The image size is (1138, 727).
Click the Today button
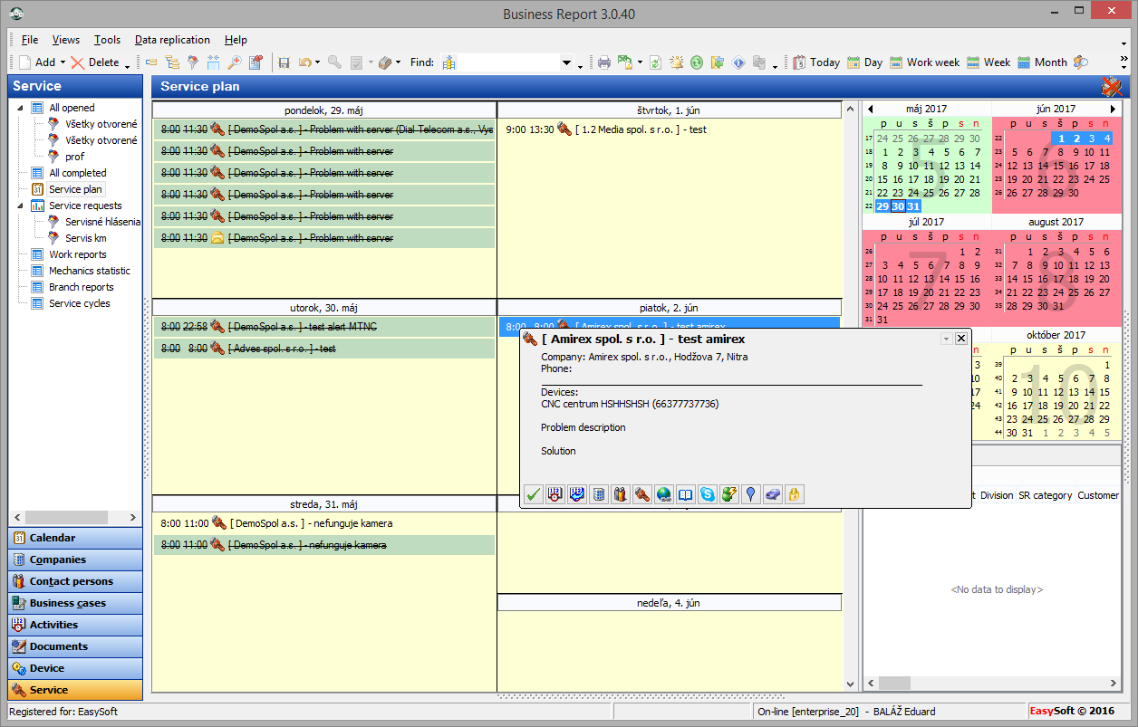coord(815,62)
